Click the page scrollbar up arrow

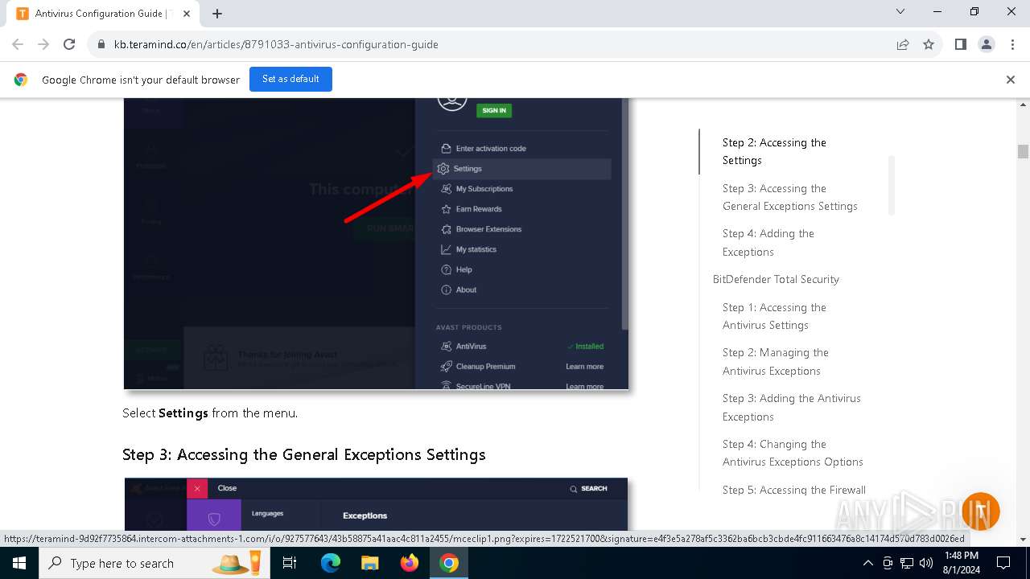pyautogui.click(x=1023, y=105)
